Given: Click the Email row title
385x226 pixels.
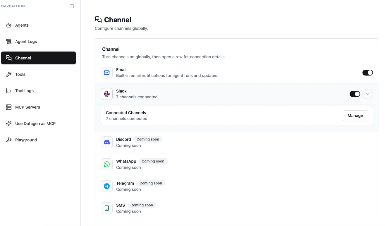Looking at the screenshot, I should coord(121,70).
